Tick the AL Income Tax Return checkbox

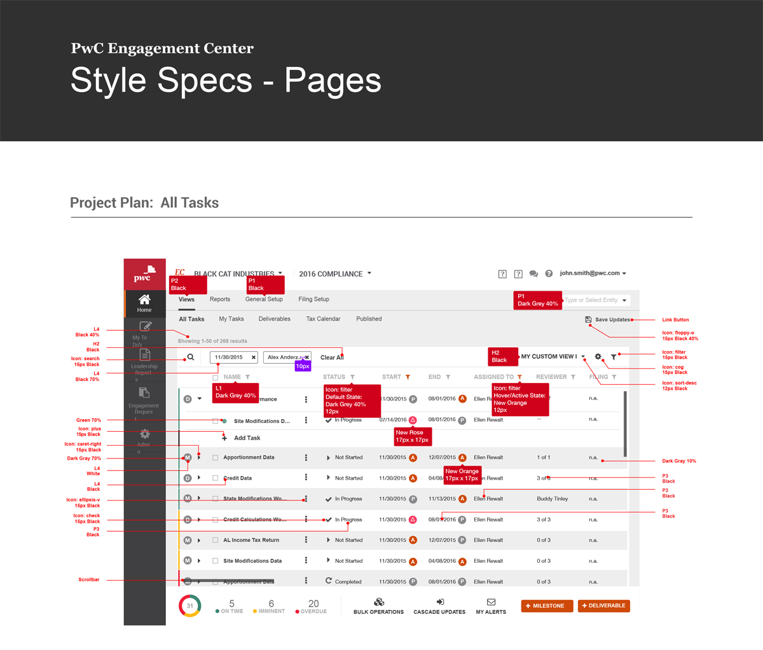tap(216, 541)
